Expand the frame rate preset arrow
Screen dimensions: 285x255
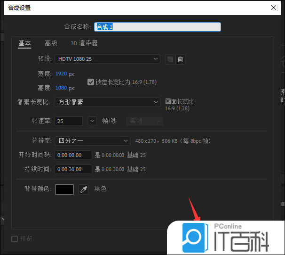(92, 121)
